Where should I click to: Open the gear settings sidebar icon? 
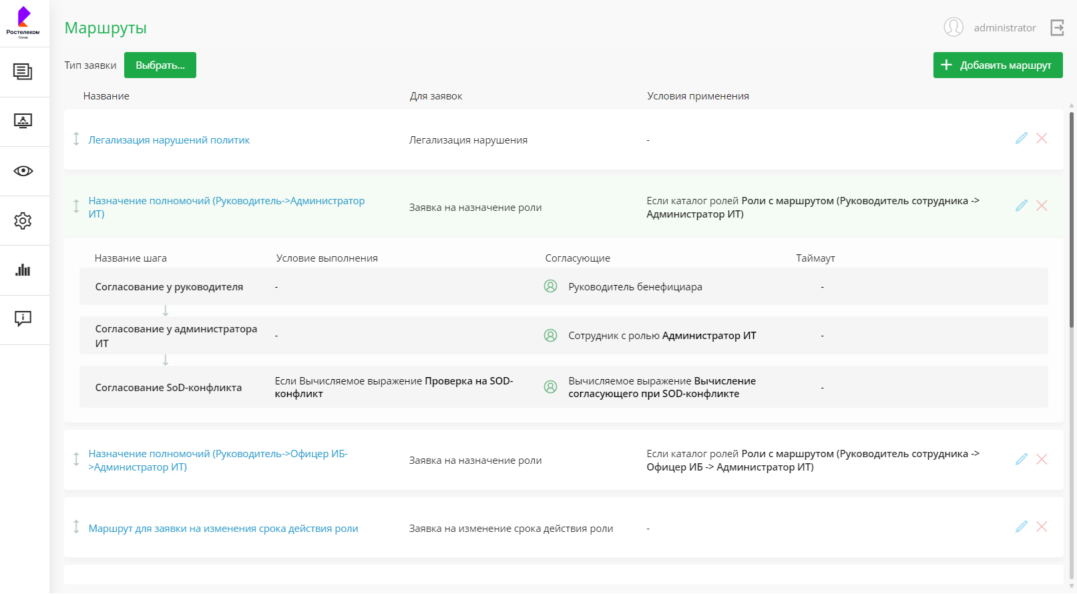(x=23, y=221)
